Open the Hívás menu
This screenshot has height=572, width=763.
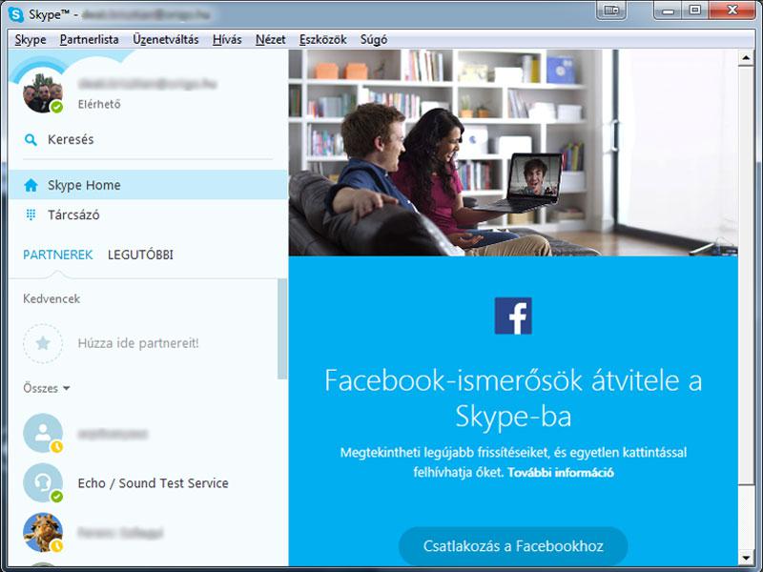click(x=227, y=39)
